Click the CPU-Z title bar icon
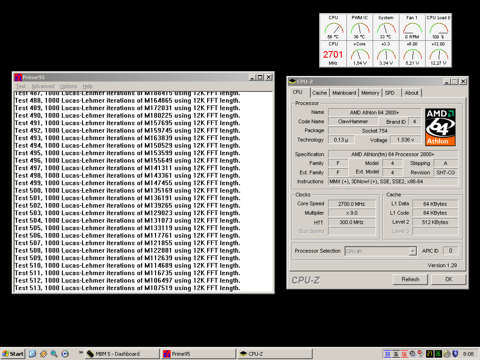Image resolution: width=480 pixels, height=360 pixels. coord(292,82)
